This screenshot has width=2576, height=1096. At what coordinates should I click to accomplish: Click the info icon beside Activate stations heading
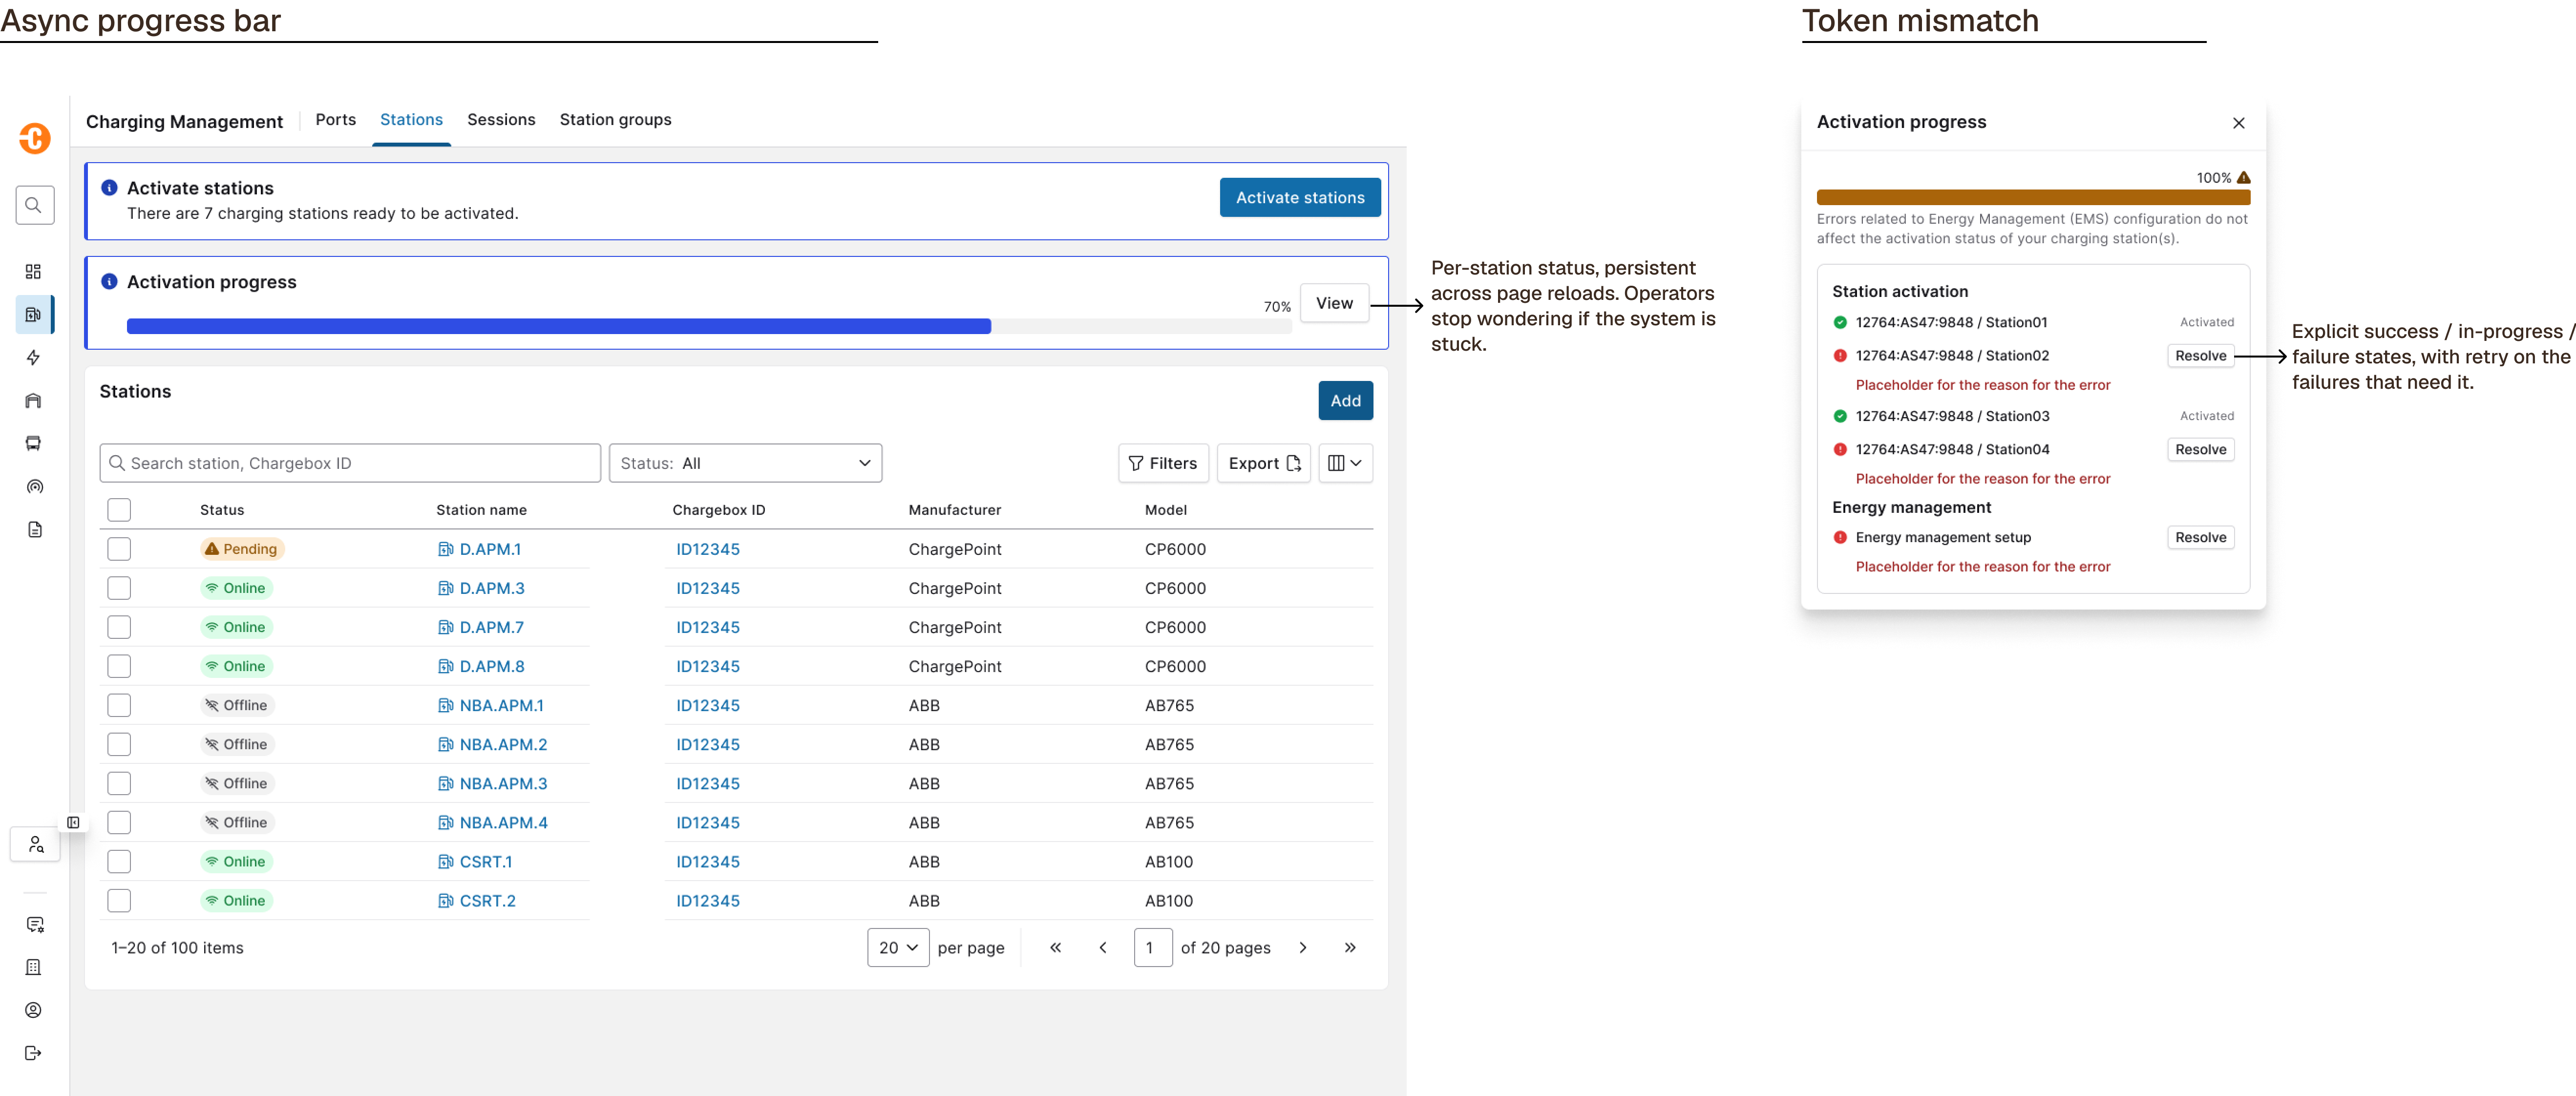(x=110, y=188)
